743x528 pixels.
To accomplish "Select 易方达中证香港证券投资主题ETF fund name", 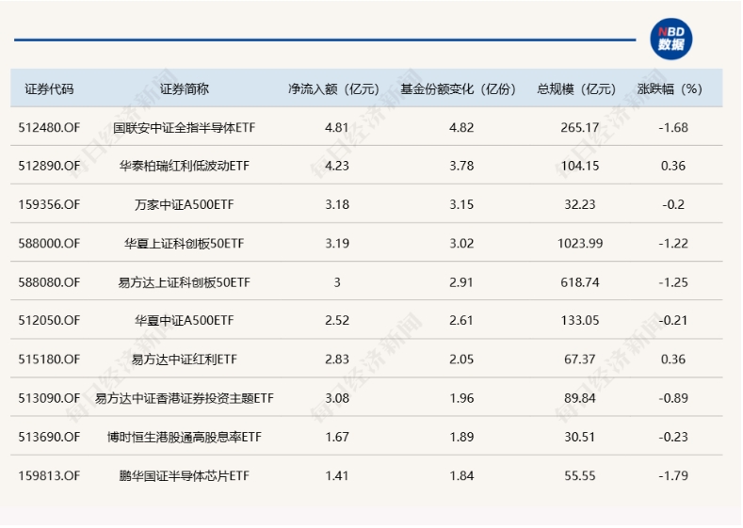I will (185, 397).
